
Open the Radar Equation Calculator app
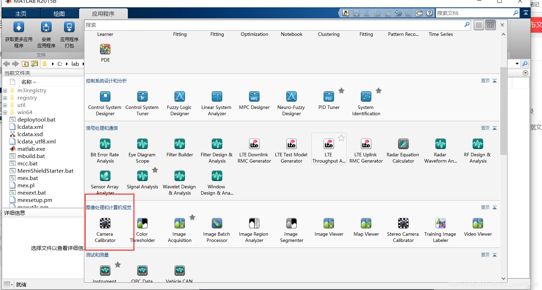(x=403, y=150)
